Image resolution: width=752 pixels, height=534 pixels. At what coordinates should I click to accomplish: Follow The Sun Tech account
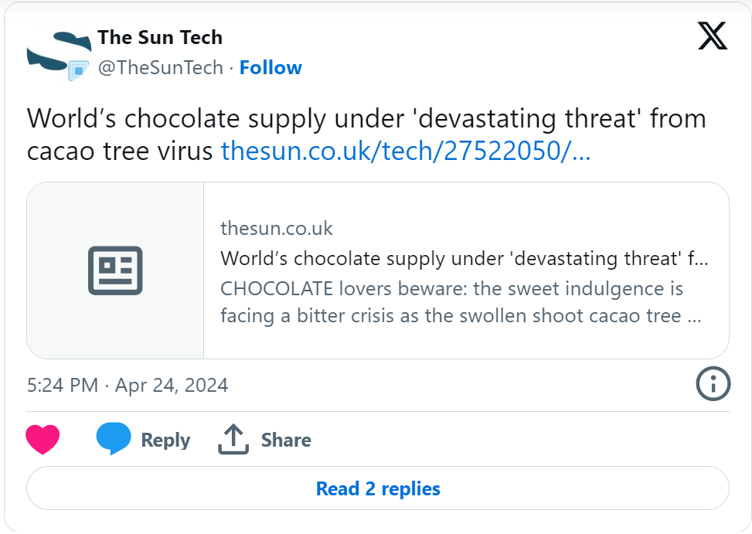(x=271, y=67)
